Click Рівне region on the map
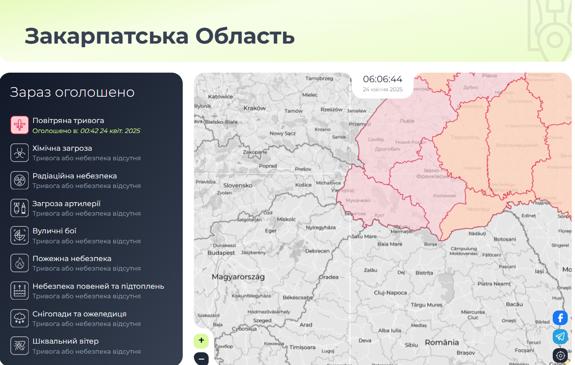Screen dimensions: 575x365 (490, 76)
